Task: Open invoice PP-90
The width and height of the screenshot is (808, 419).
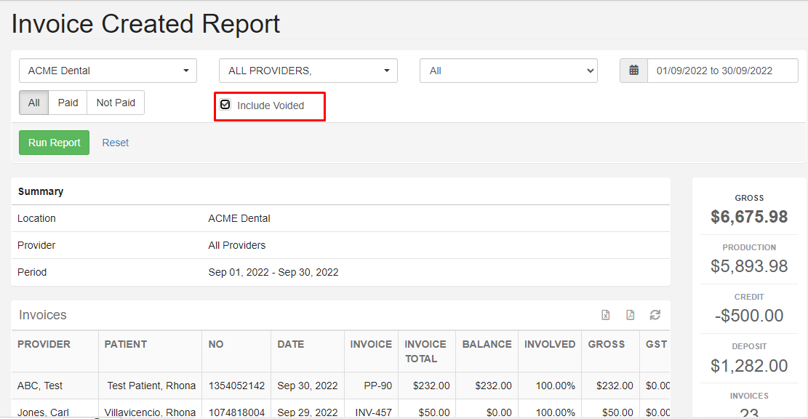Action: tap(377, 386)
